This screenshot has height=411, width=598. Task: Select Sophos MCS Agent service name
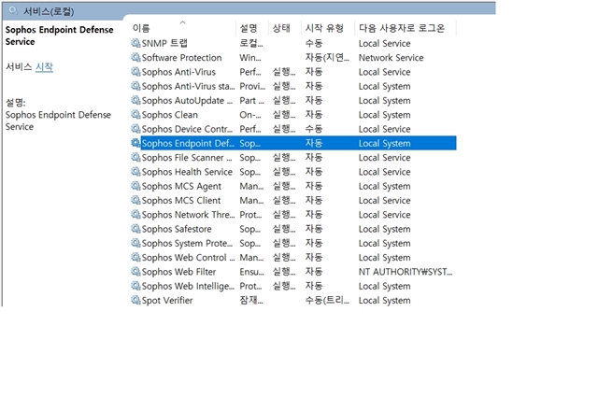pos(181,186)
